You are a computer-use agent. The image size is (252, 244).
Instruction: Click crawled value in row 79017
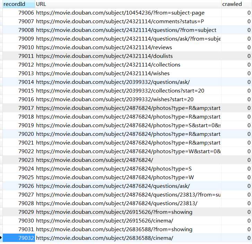pyautogui.click(x=249, y=108)
